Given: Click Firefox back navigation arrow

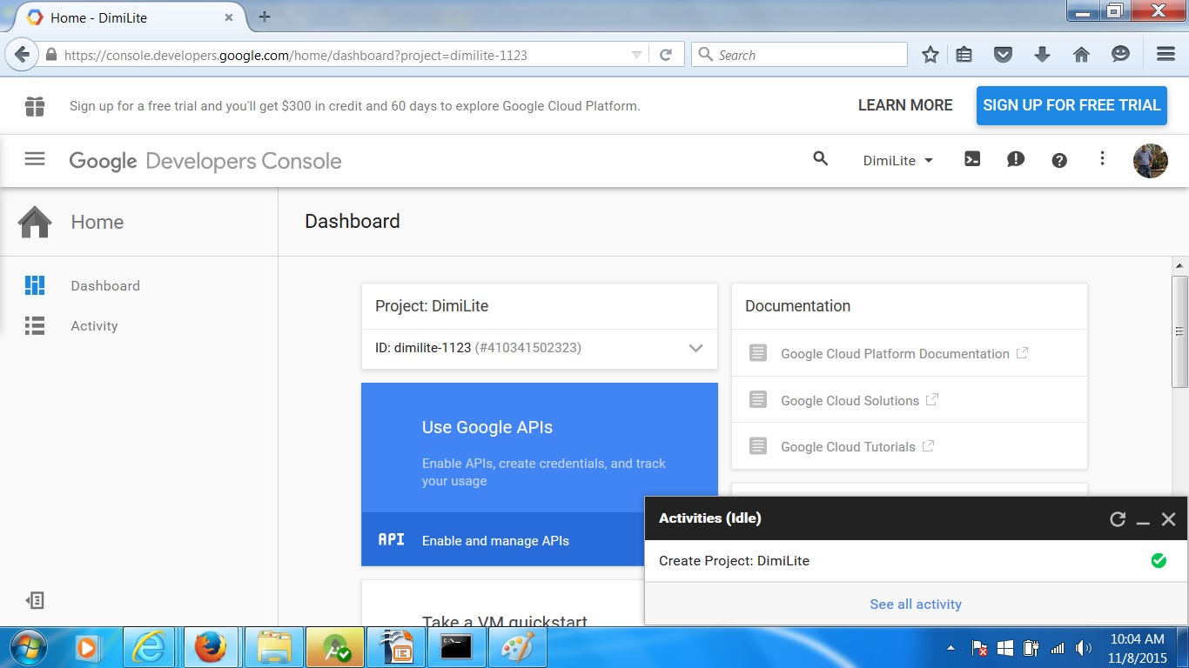Looking at the screenshot, I should click(x=22, y=55).
